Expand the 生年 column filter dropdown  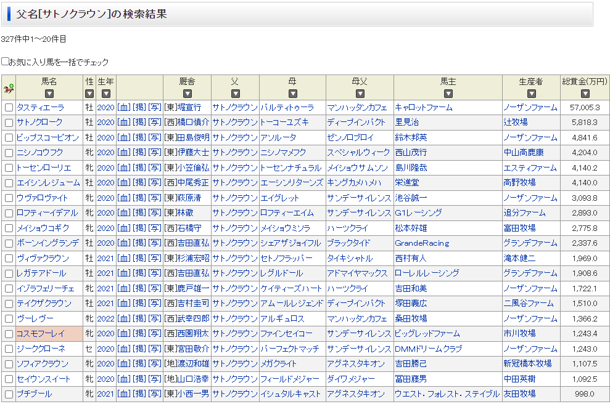coord(105,94)
